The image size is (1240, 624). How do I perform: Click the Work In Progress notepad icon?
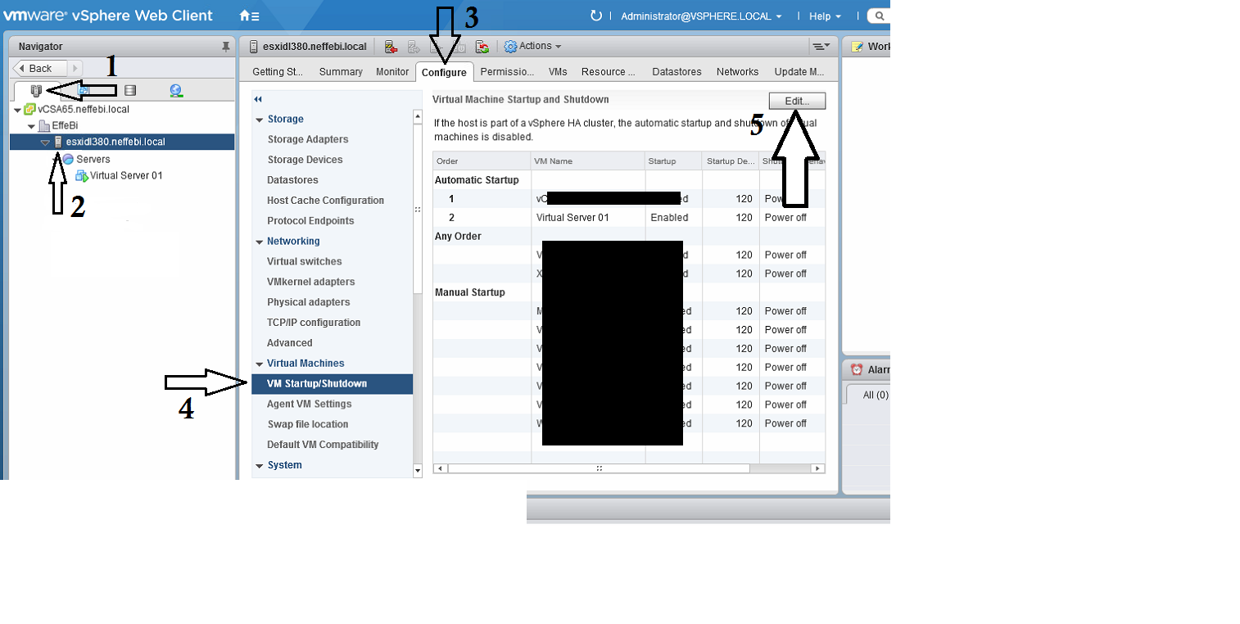click(x=858, y=47)
